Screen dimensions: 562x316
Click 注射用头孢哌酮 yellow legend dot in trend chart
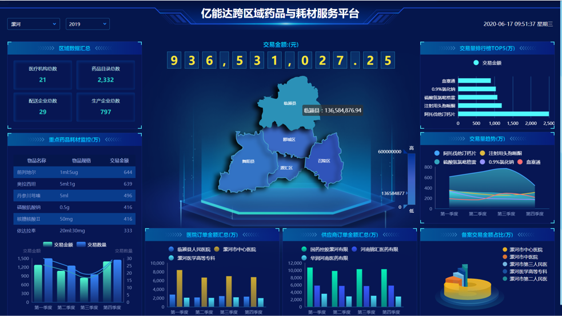click(x=483, y=153)
